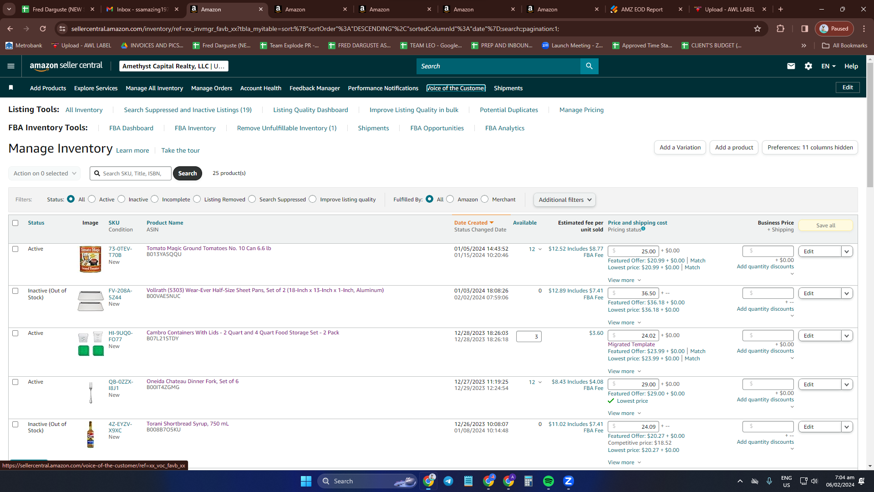Tick the select-all checkbox in table header

(x=15, y=223)
